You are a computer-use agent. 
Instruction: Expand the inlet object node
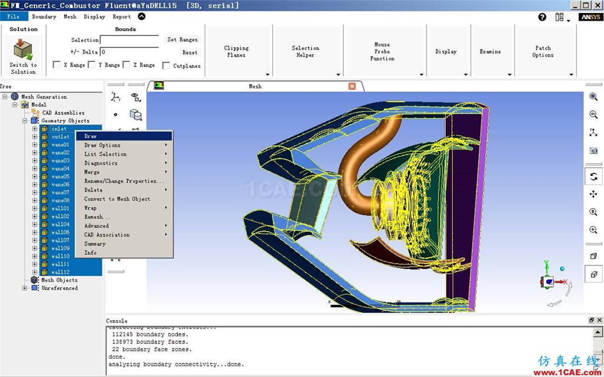pyautogui.click(x=35, y=129)
